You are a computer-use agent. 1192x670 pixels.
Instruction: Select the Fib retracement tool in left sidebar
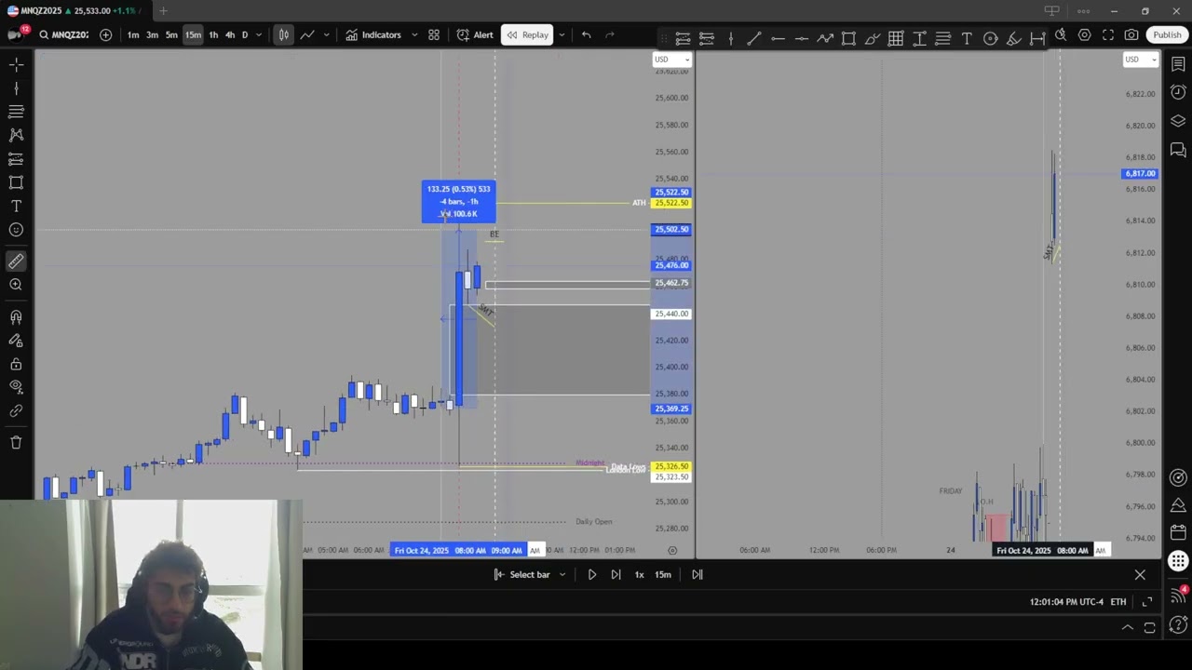click(x=16, y=112)
